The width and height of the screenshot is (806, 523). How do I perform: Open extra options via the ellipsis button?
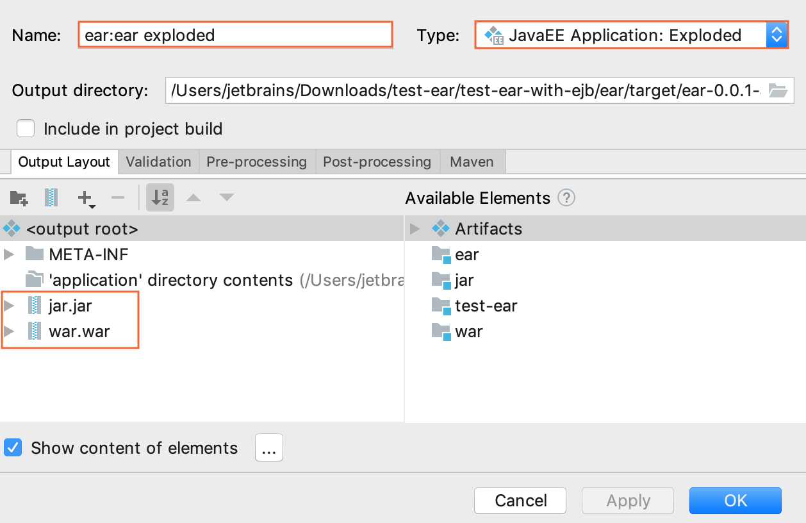pos(268,447)
